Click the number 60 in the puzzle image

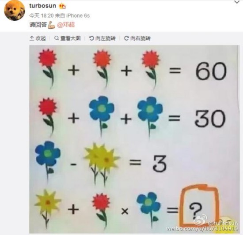pos(211,71)
